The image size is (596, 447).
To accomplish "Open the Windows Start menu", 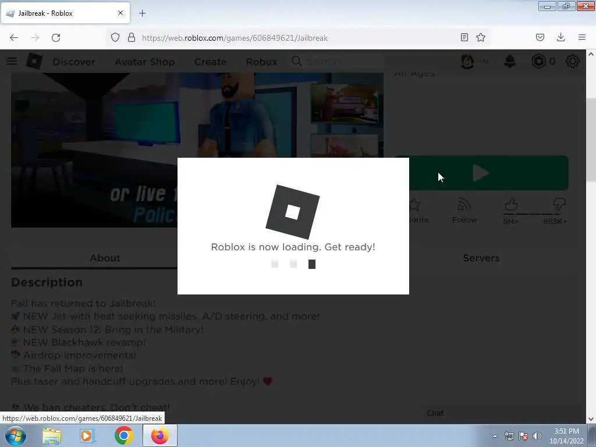I will (x=16, y=435).
